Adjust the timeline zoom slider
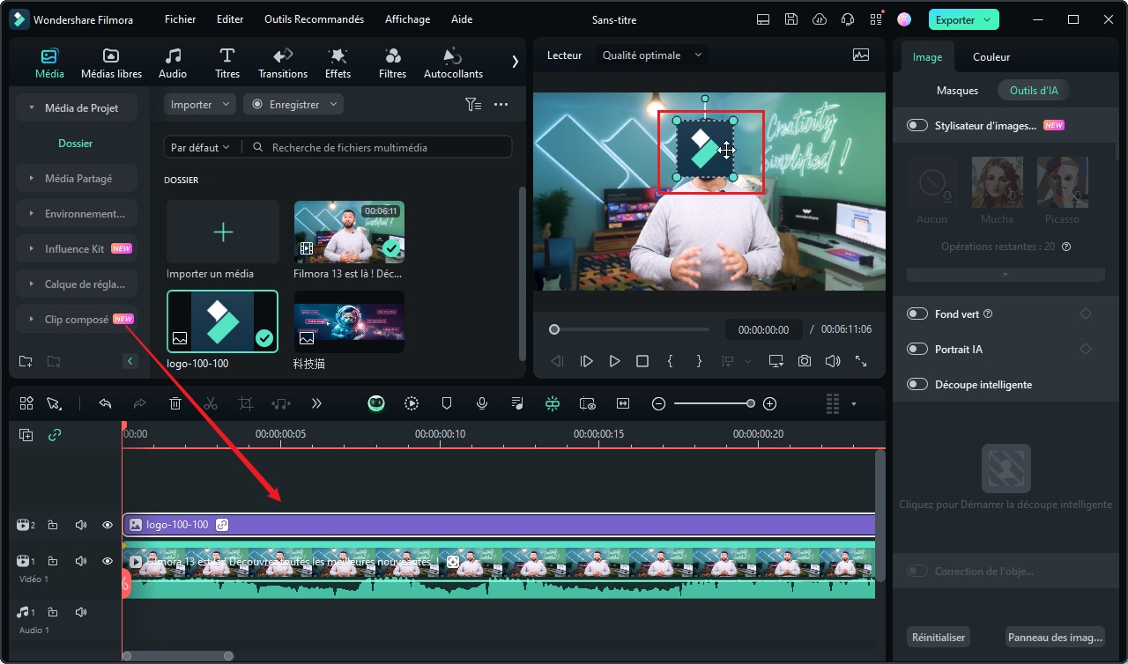 (x=714, y=403)
